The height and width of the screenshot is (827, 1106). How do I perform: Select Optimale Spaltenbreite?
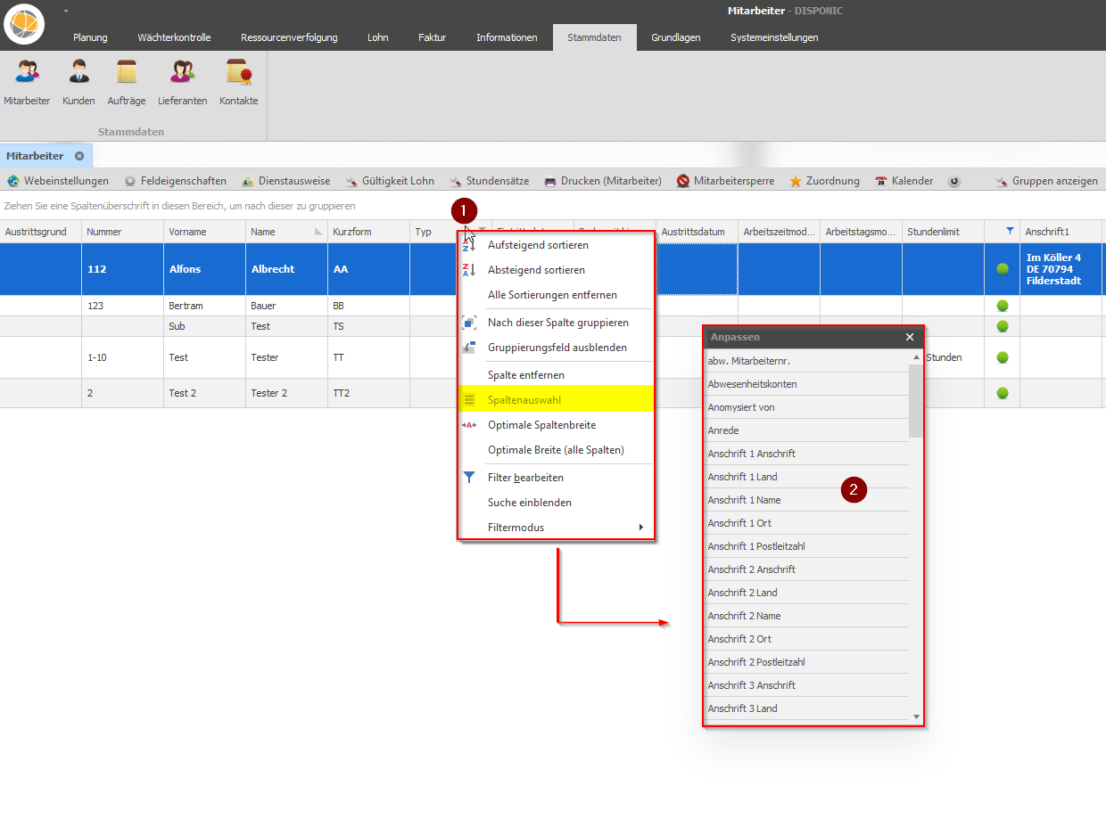pyautogui.click(x=556, y=425)
